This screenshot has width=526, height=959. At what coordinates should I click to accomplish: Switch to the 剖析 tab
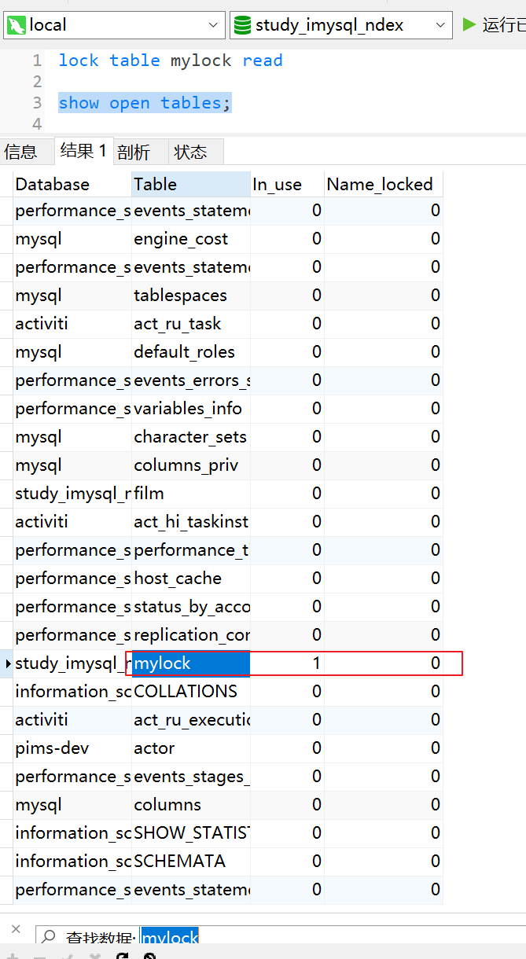pos(134,152)
